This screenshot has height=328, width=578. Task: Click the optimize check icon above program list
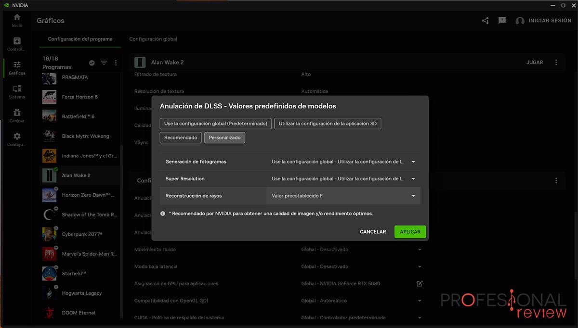(92, 63)
